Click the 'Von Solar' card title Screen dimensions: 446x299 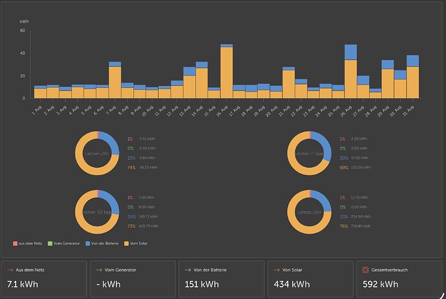[292, 270]
